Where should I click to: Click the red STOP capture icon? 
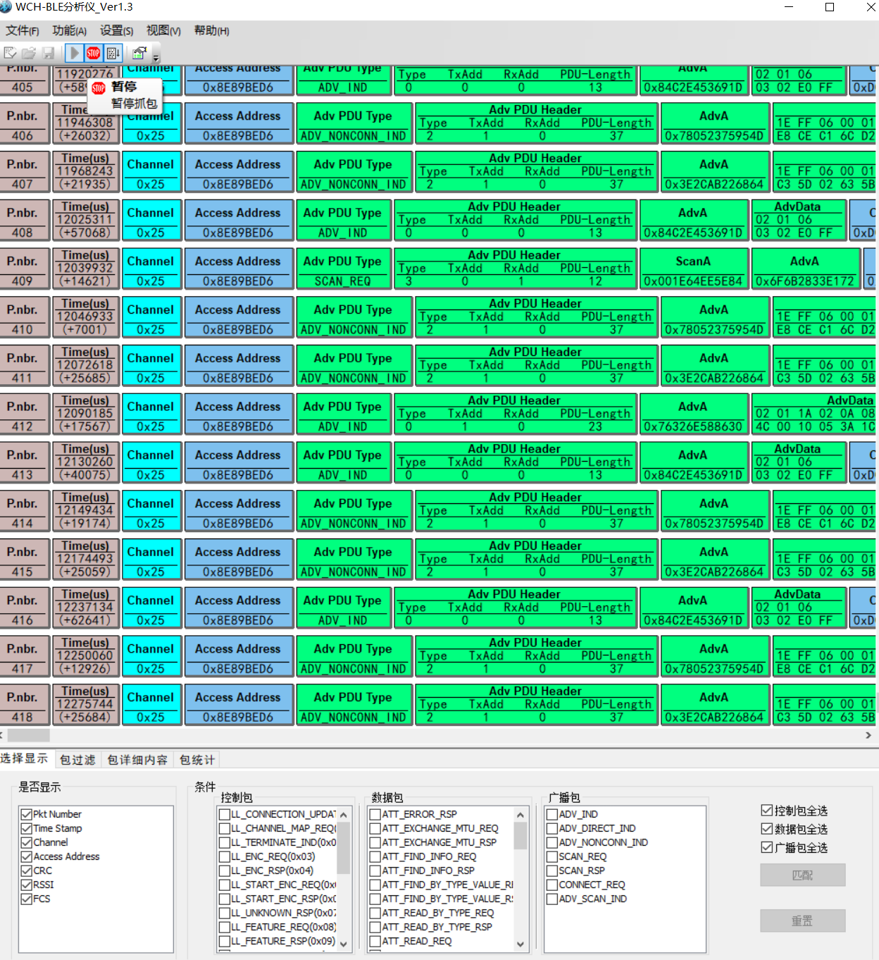93,52
